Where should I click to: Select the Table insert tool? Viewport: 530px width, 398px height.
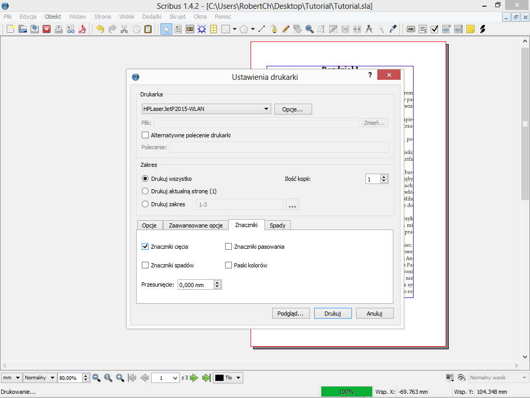click(x=213, y=29)
